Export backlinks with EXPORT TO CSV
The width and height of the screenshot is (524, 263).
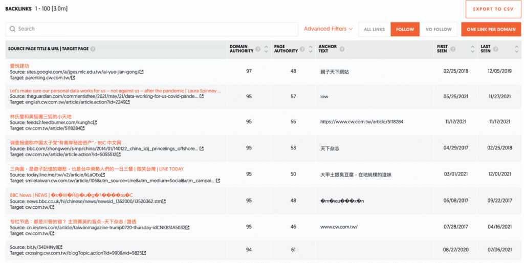coord(493,9)
